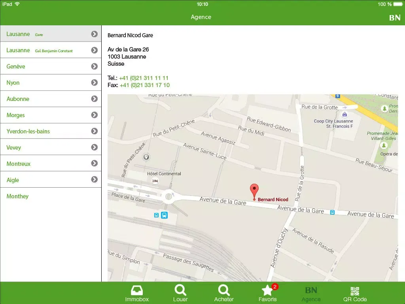Viewport: 405px width, 304px height.
Task: Click bus stop icon on Avenue de la Gare
Action: click(x=332, y=213)
